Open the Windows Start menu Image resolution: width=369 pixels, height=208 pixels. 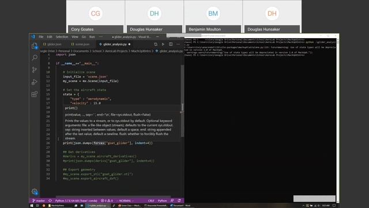(32, 206)
